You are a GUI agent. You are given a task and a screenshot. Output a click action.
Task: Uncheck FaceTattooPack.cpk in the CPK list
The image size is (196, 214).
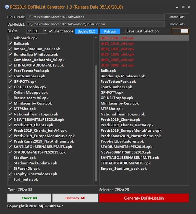pos(10,70)
